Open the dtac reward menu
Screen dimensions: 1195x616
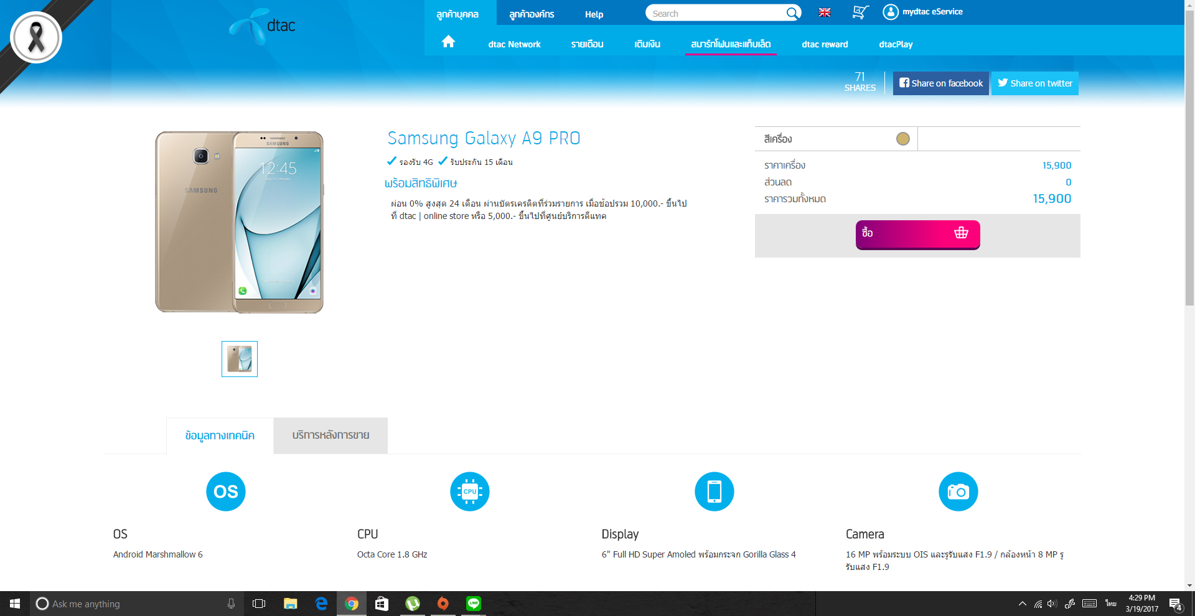coord(825,44)
